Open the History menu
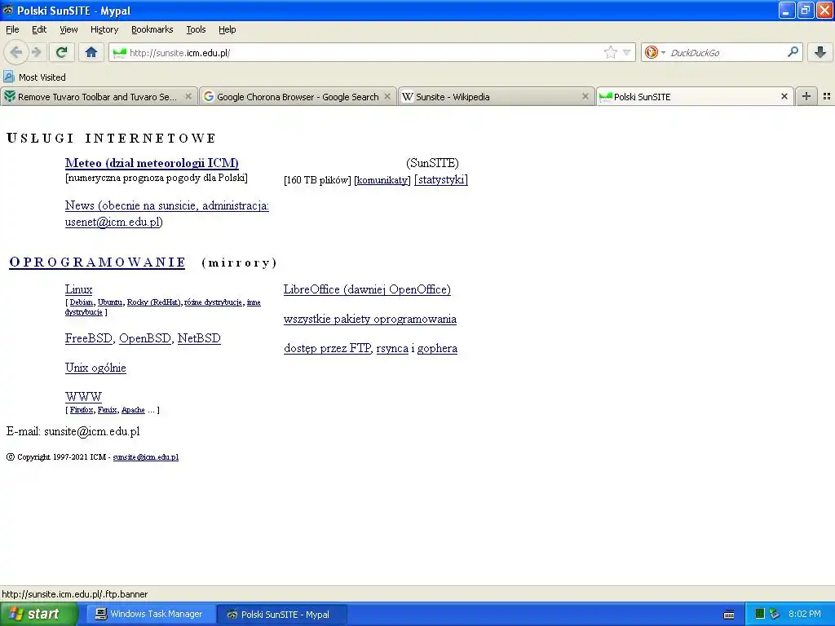This screenshot has height=626, width=835. tap(104, 29)
